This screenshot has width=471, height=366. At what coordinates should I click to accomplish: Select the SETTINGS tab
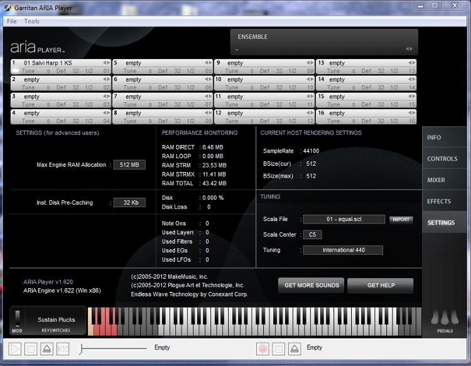tap(444, 222)
